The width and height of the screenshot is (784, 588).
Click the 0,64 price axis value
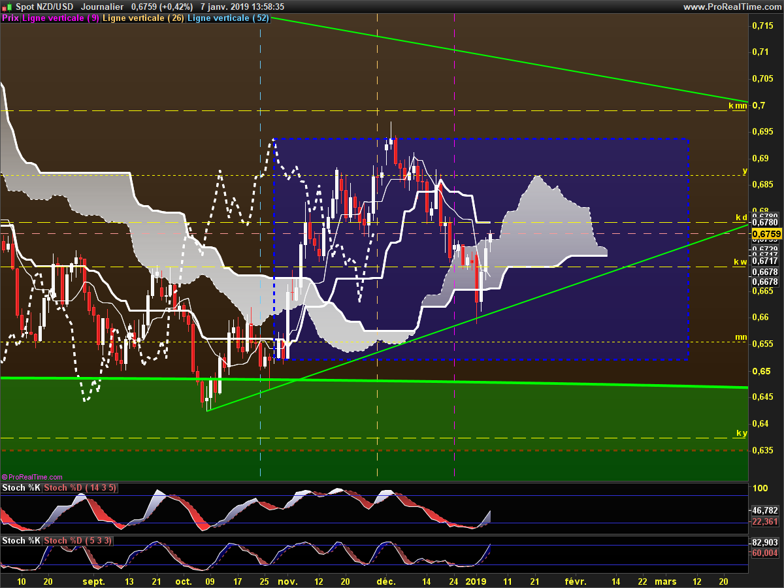760,424
